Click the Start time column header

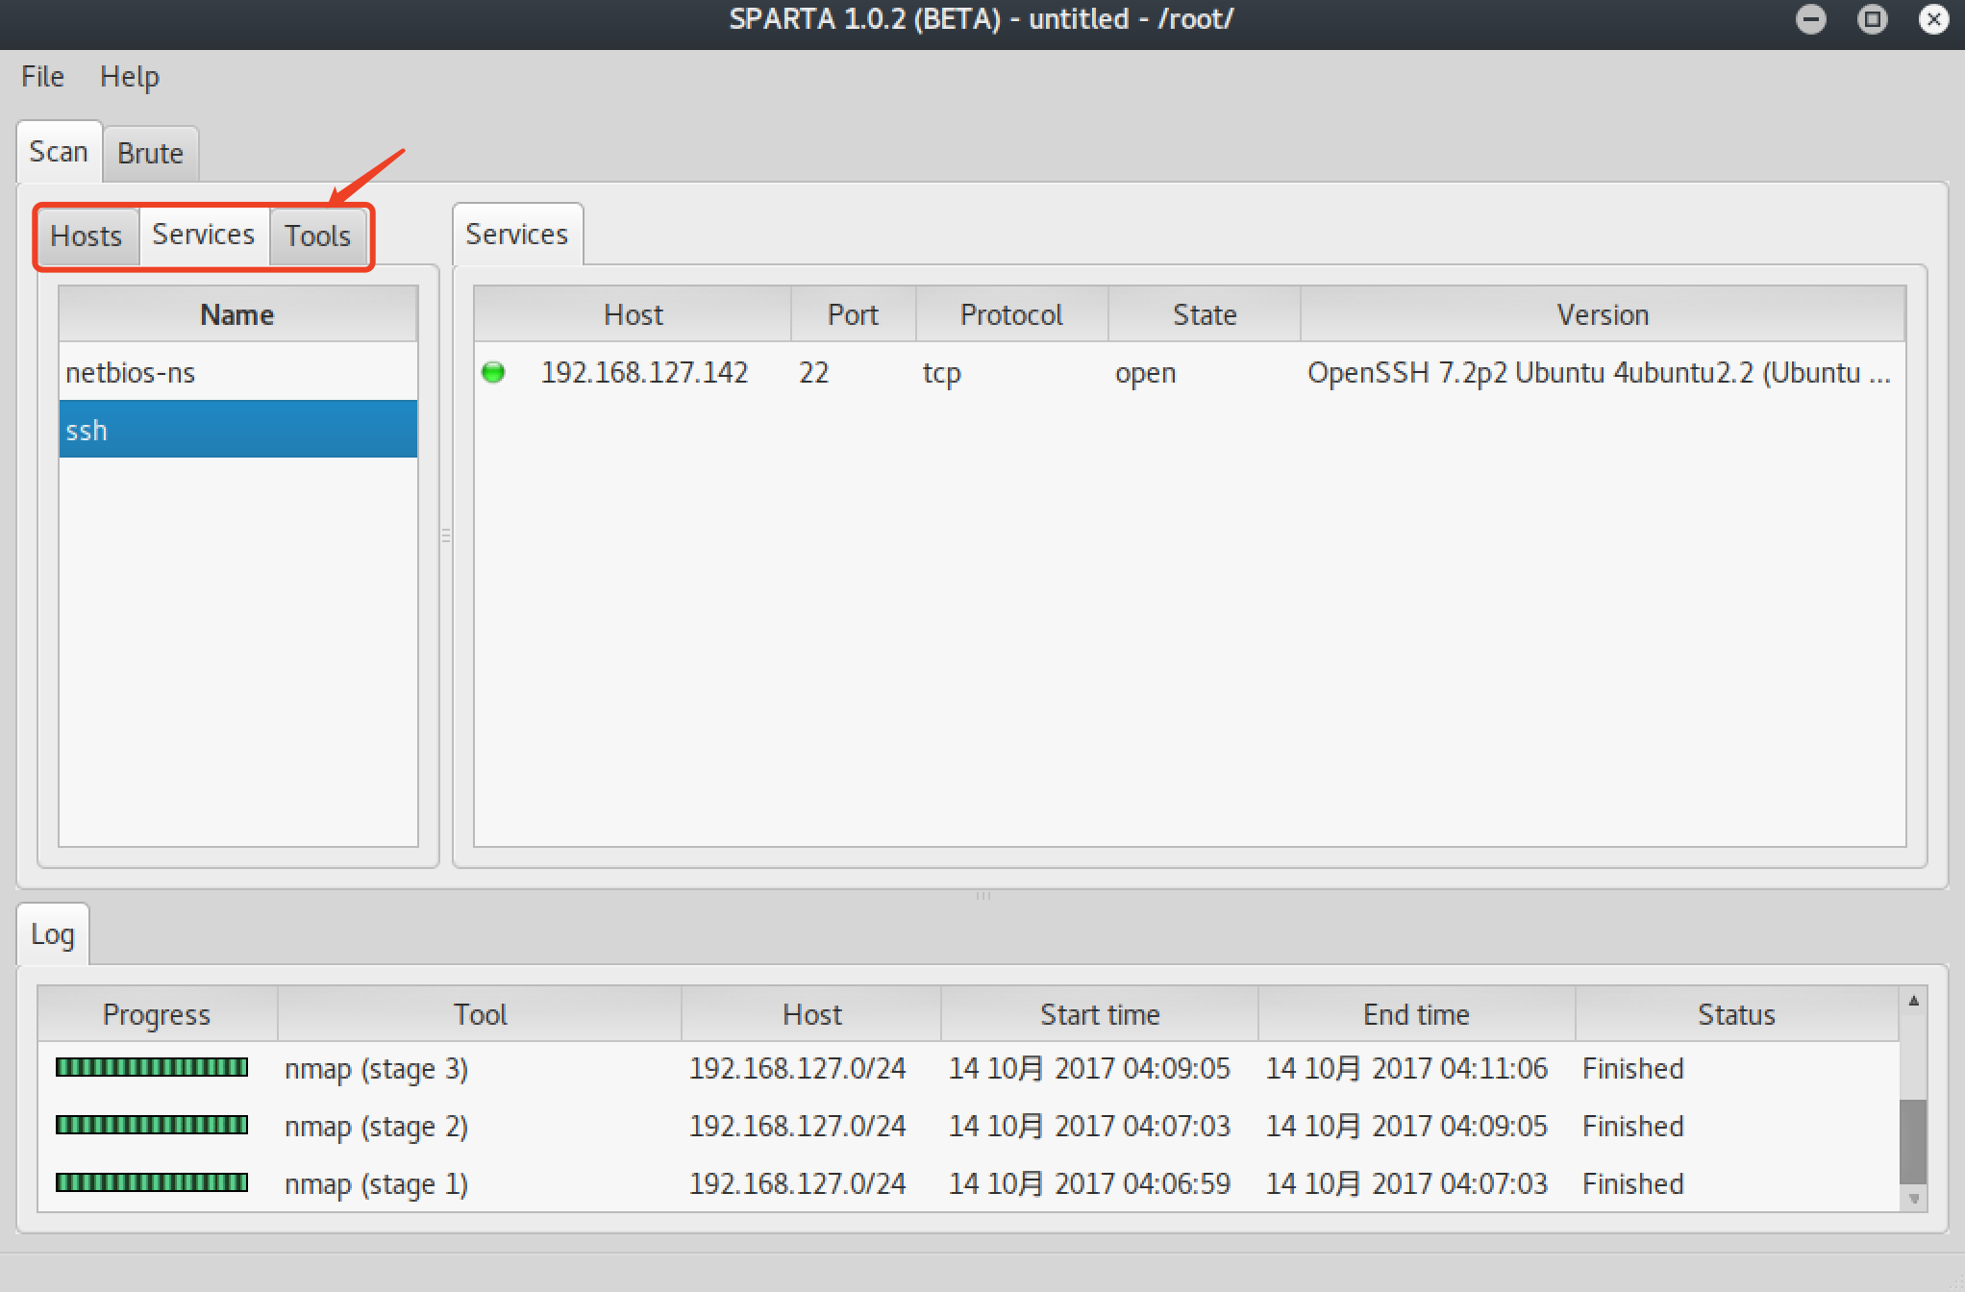coord(1100,1014)
